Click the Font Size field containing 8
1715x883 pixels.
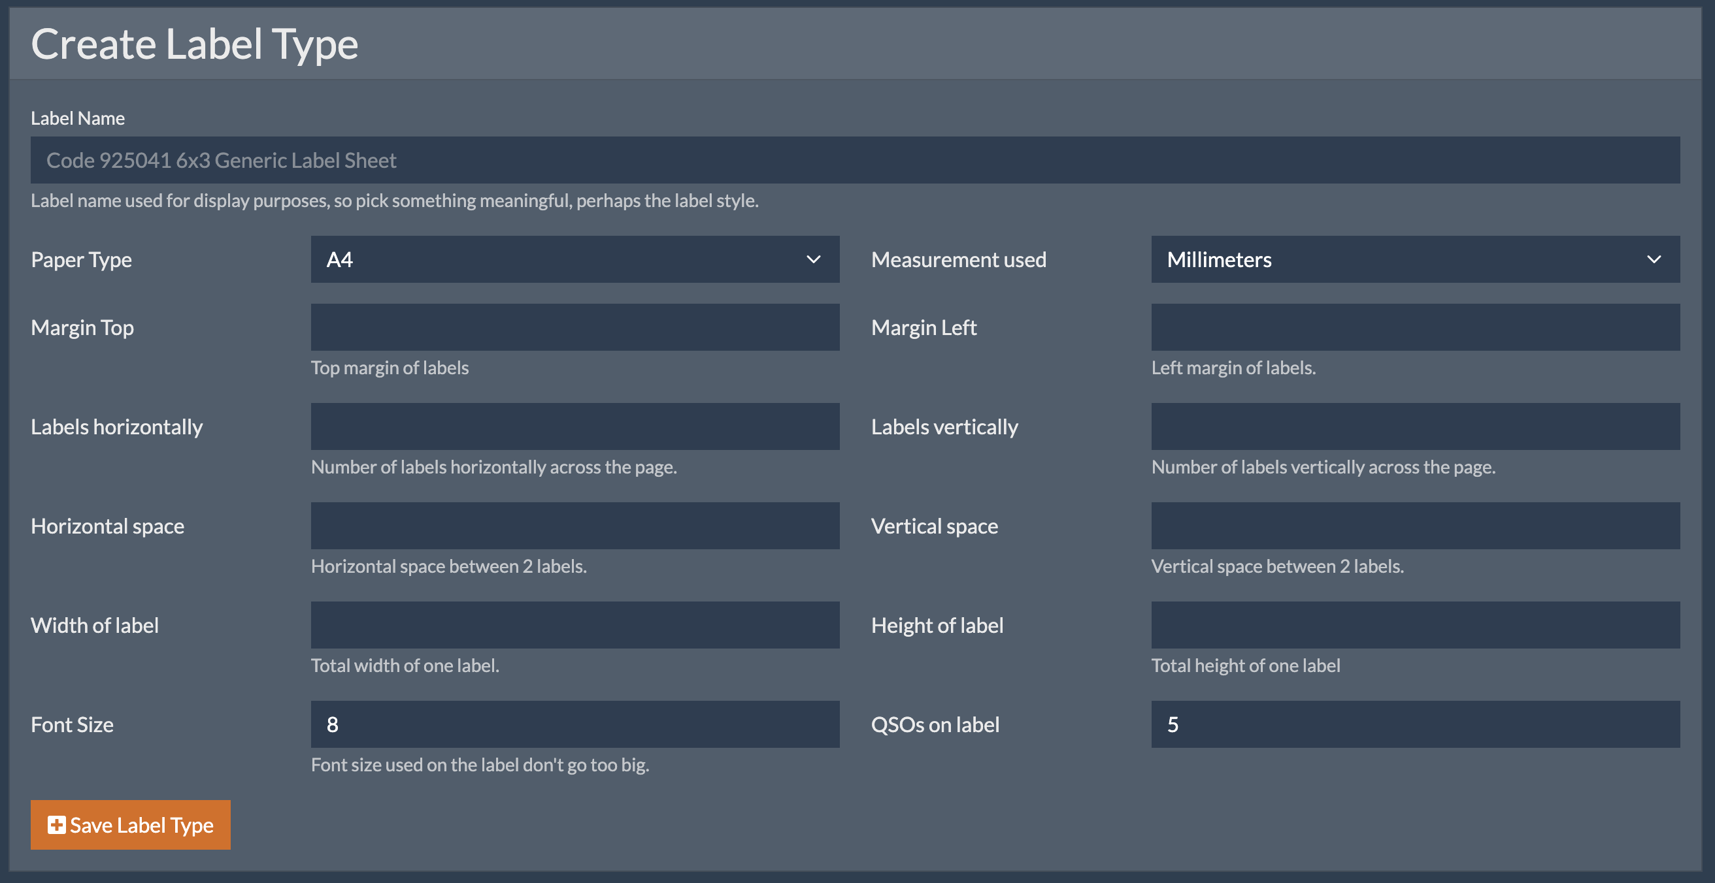[574, 724]
